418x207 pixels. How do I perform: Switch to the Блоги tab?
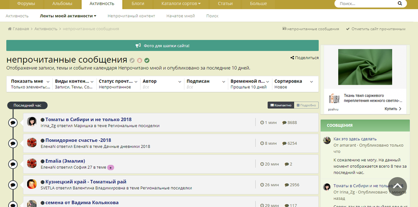tap(138, 4)
